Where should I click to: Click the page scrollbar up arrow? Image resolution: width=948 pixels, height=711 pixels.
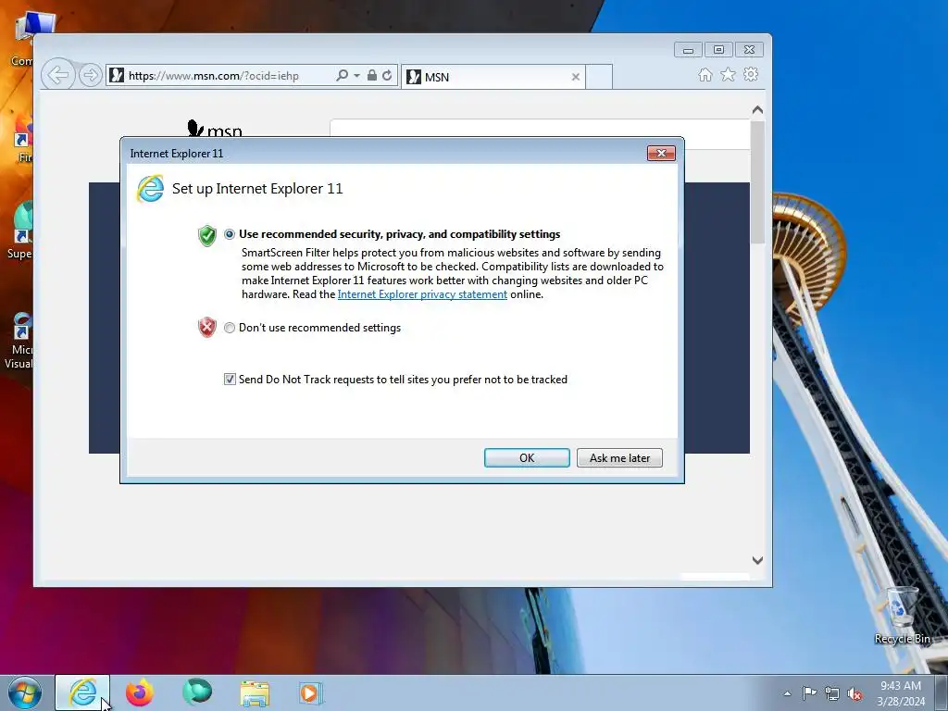757,110
